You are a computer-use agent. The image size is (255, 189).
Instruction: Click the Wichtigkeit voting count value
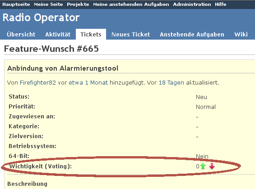click(x=198, y=166)
